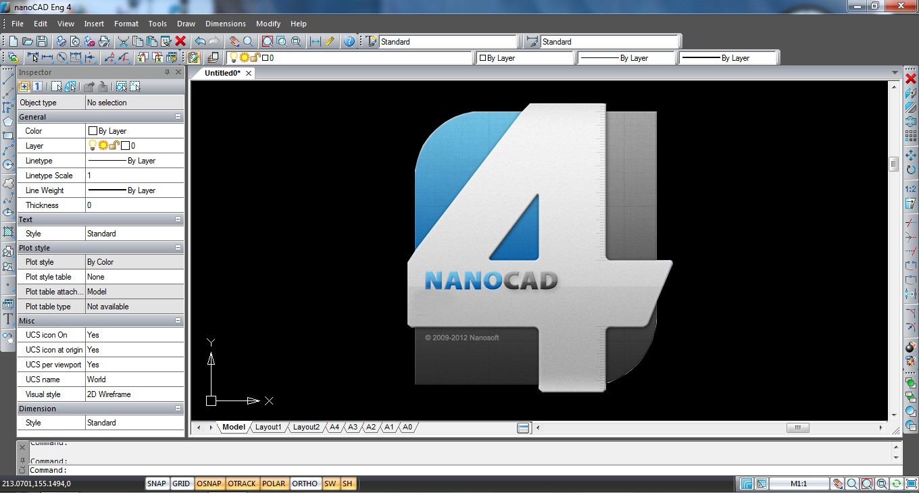The width and height of the screenshot is (919, 493).
Task: Open the text style Standard dropdown in the toolbar
Action: (448, 42)
